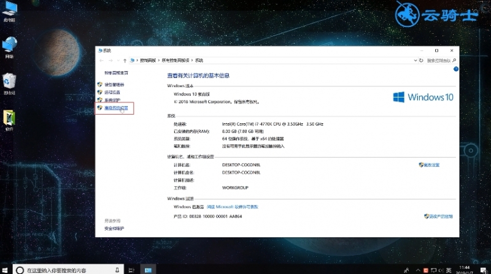Screen dimensions: 491x274
Task: Open 系统保护 system protection link
Action: pos(112,100)
